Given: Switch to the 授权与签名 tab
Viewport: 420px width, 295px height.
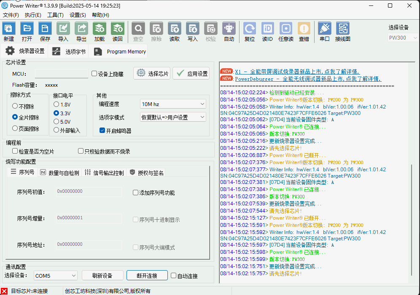Looking at the screenshot, I should point(146,173).
